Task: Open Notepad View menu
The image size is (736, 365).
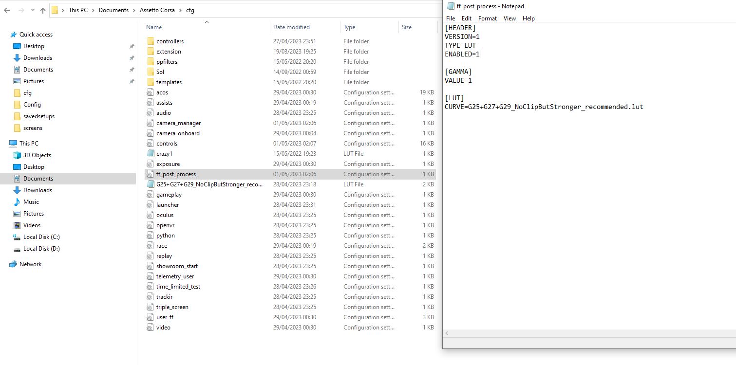Action: 510,18
